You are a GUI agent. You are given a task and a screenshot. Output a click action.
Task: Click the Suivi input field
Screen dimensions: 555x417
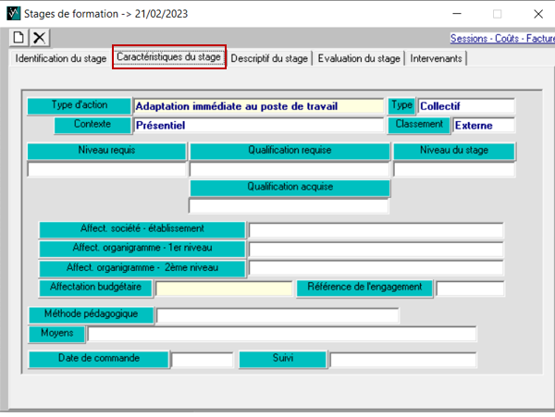point(403,359)
